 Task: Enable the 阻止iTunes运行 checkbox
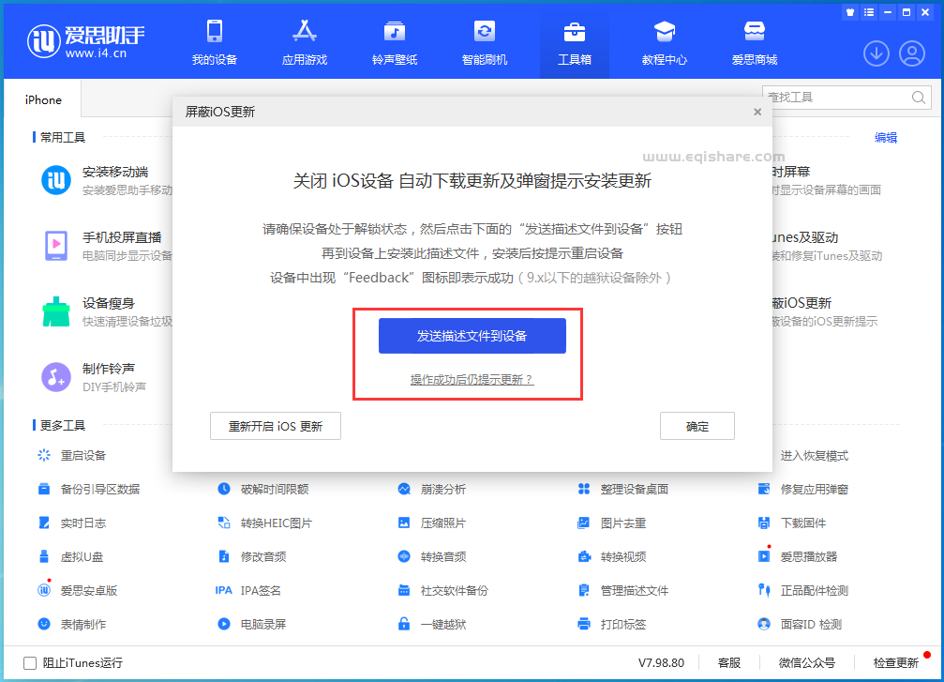point(31,661)
